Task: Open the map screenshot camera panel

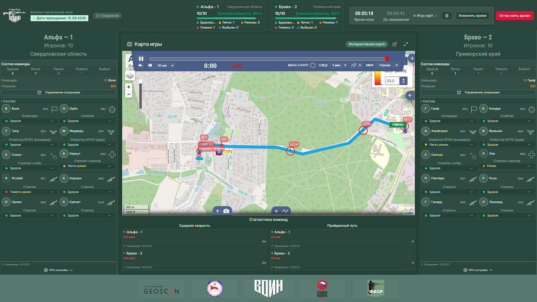Action: 222,211
